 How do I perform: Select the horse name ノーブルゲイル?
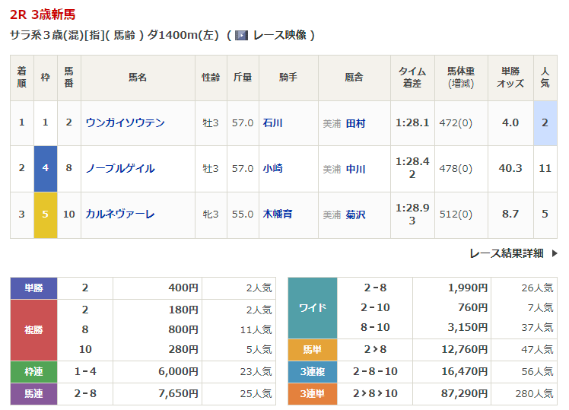[x=120, y=169]
